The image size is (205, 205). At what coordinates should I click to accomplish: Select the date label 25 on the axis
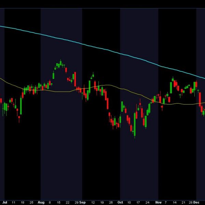[x=31, y=203]
